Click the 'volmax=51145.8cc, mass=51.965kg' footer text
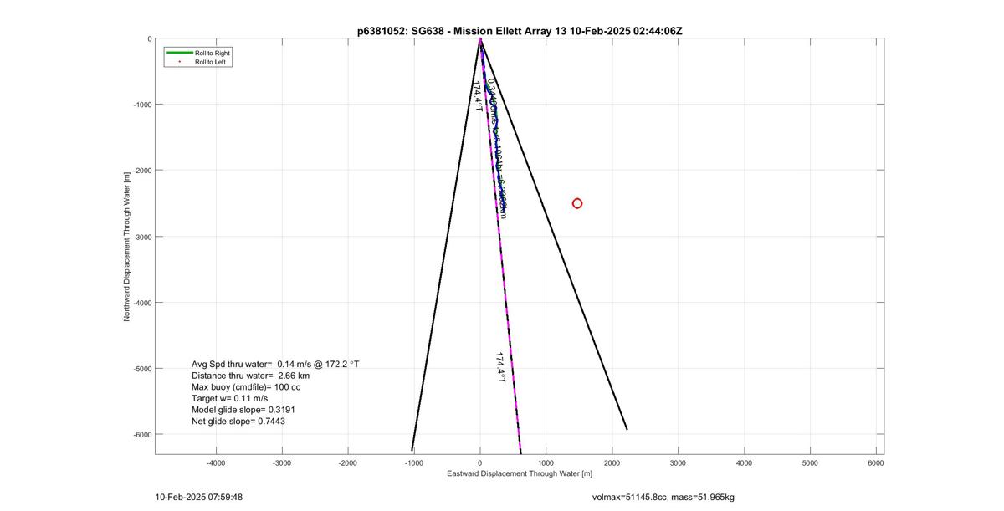The height and width of the screenshot is (511, 1004). point(663,497)
